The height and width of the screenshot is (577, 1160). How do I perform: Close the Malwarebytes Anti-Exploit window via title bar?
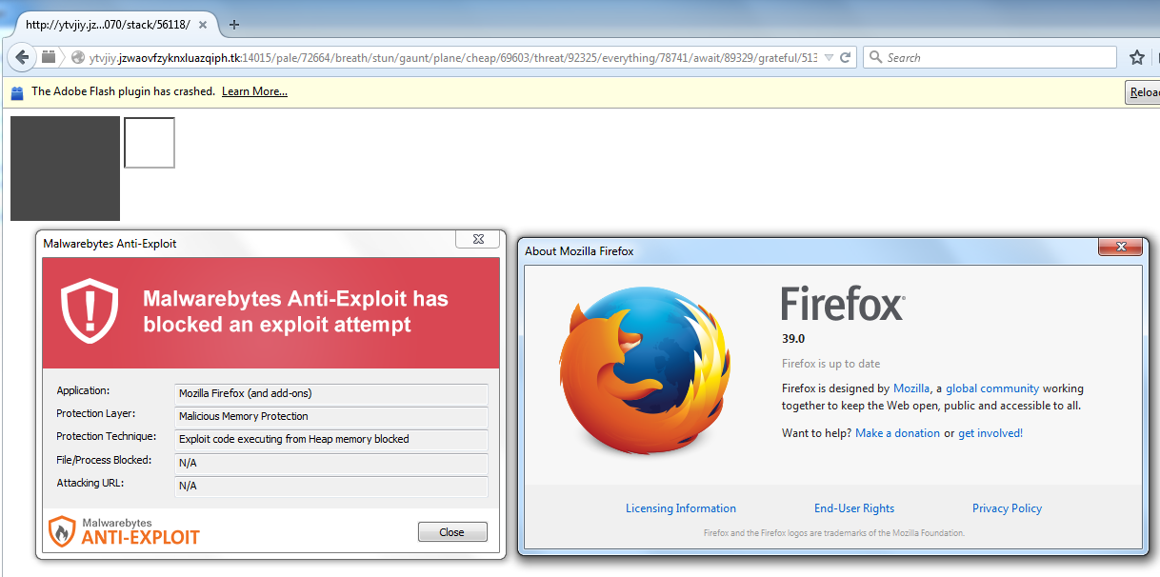click(477, 240)
